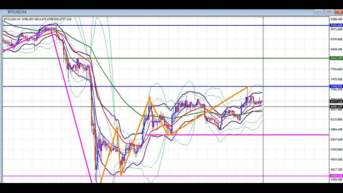Minimize the BTCUSD,H4 chart window
Viewport: 343px width, 193px height.
point(319,12)
